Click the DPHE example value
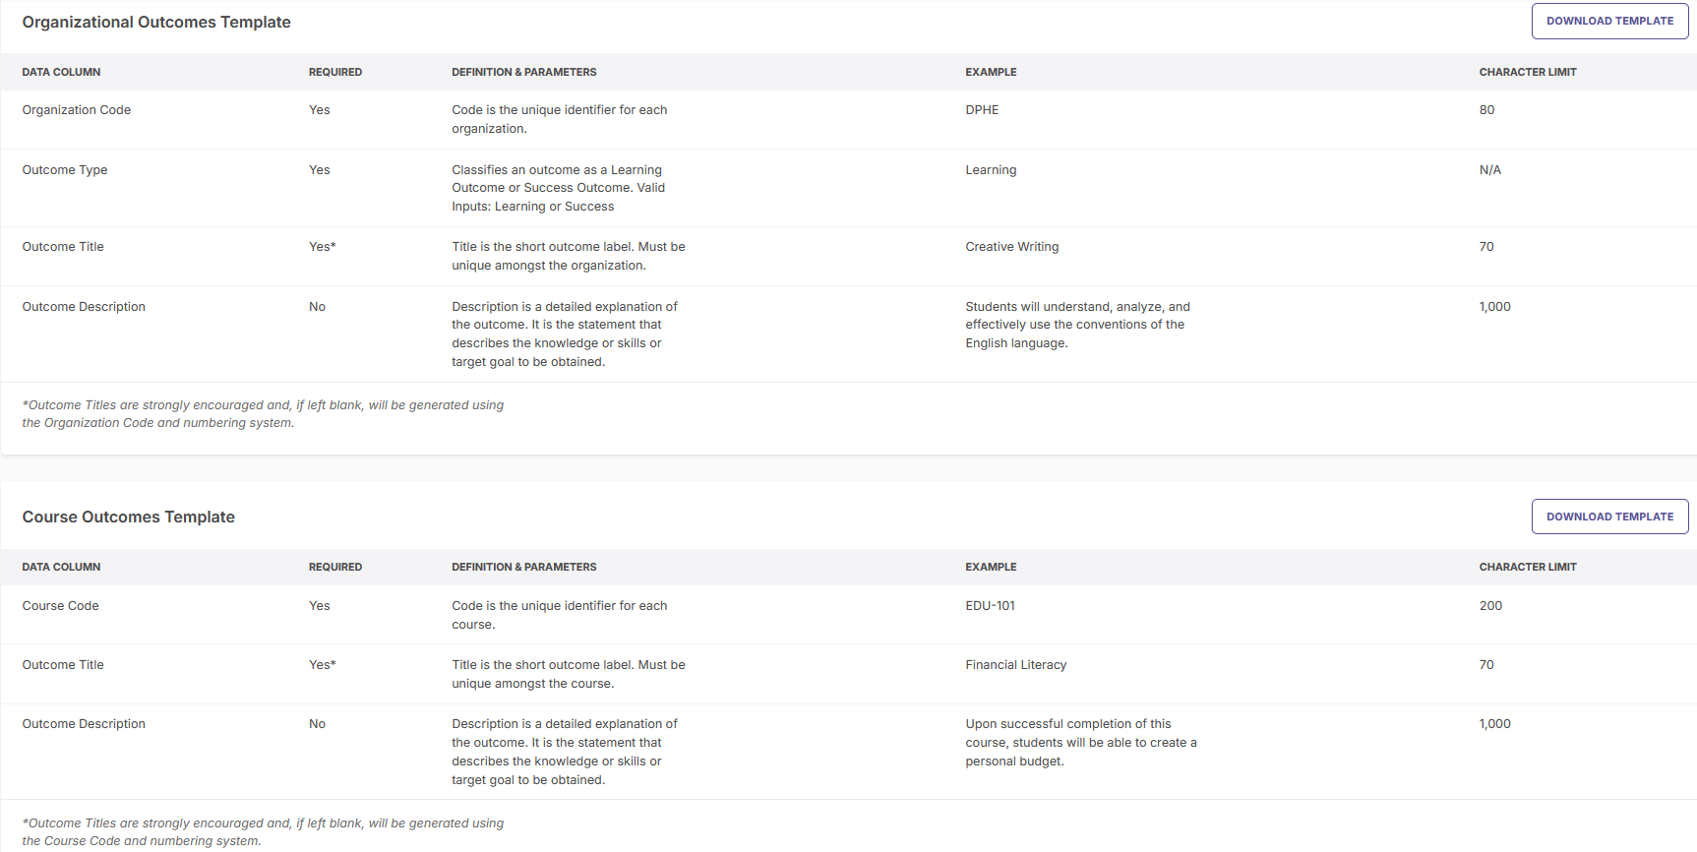The height and width of the screenshot is (852, 1697). [982, 110]
